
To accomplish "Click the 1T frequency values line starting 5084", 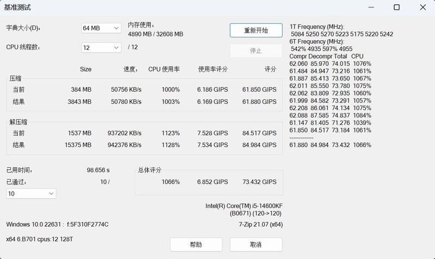I will click(342, 34).
